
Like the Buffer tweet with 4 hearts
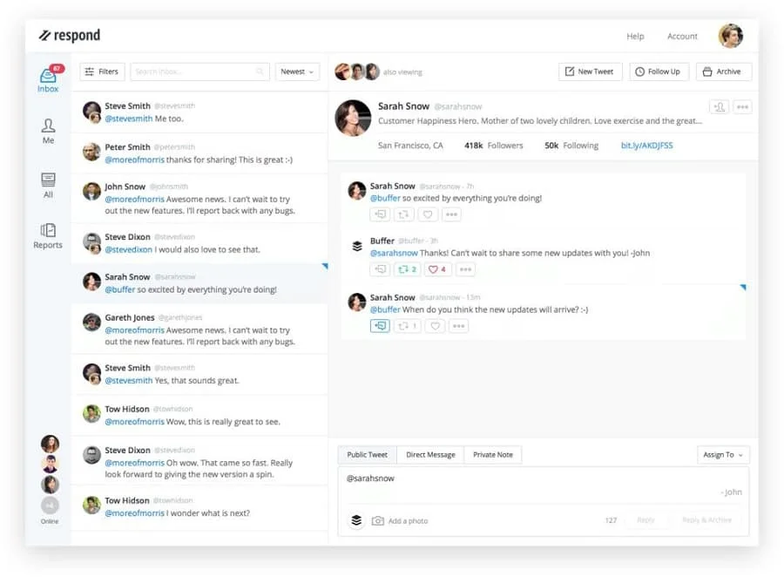pyautogui.click(x=437, y=269)
